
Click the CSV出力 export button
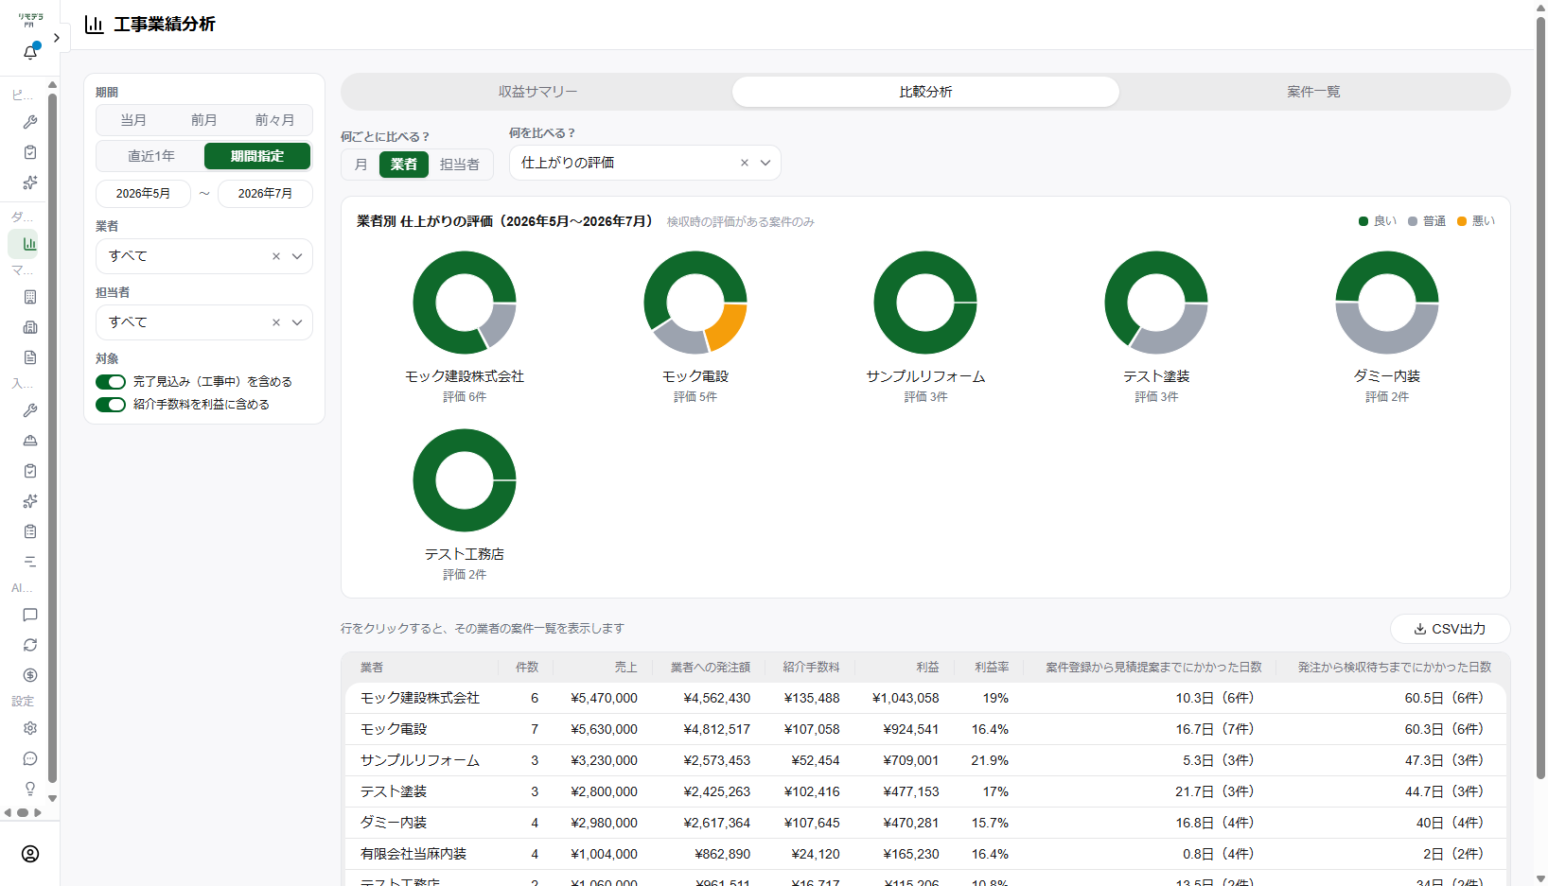pos(1450,629)
